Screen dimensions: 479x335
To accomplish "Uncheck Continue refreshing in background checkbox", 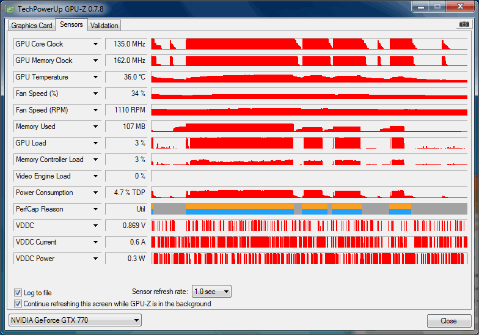I will (18, 303).
